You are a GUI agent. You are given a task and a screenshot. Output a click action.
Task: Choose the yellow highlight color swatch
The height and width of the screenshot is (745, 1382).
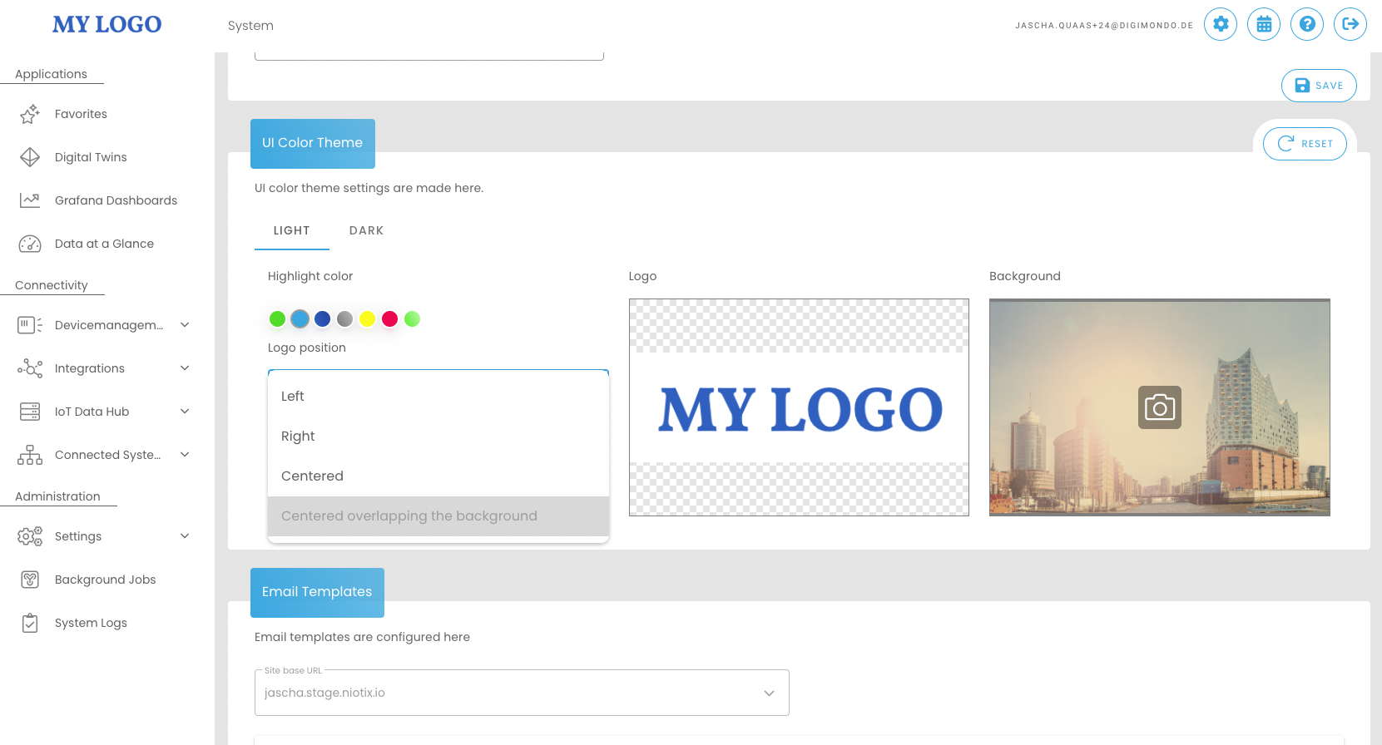pyautogui.click(x=367, y=318)
